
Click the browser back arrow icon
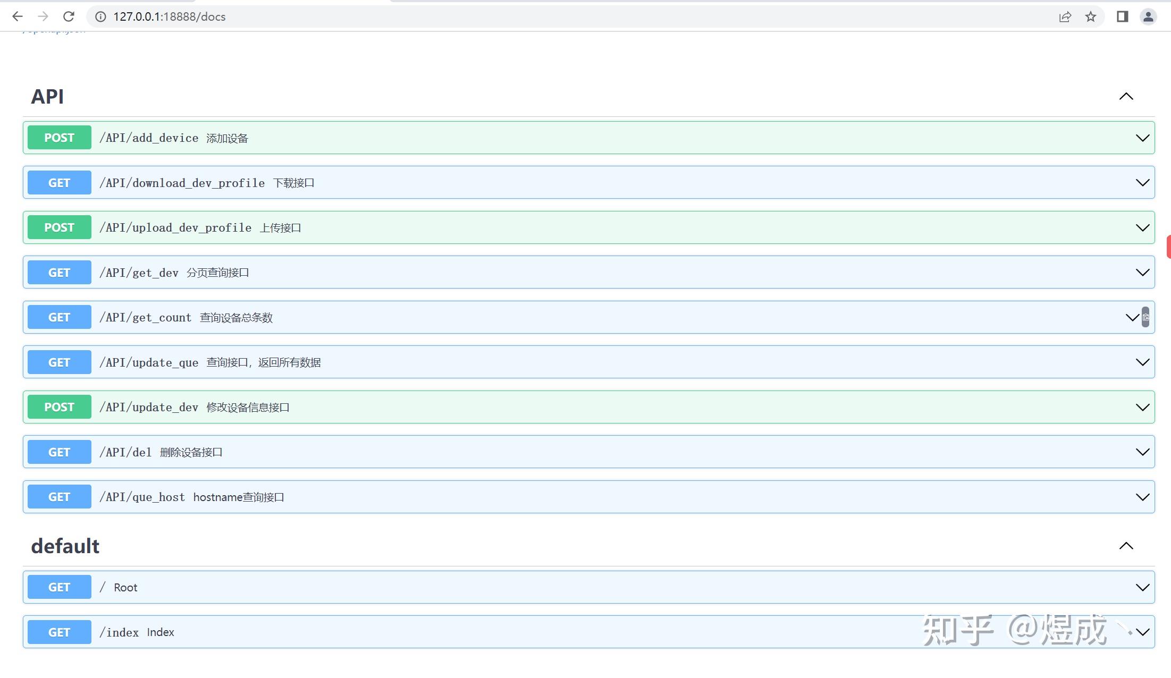(17, 16)
